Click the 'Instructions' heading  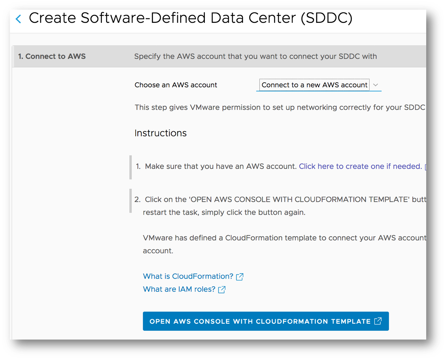tap(161, 133)
